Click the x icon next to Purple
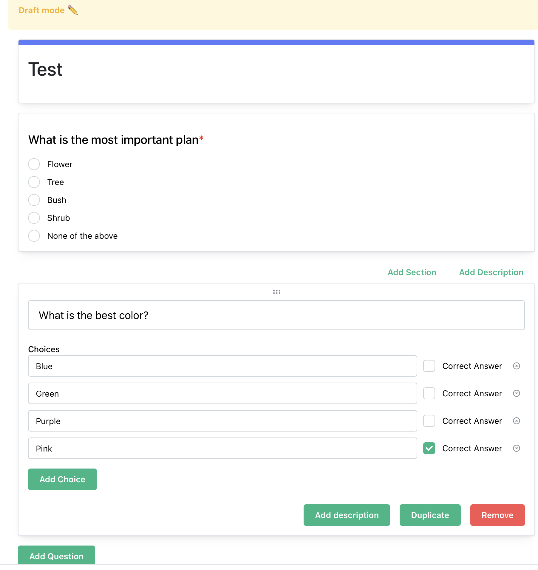538x570 pixels. click(517, 421)
